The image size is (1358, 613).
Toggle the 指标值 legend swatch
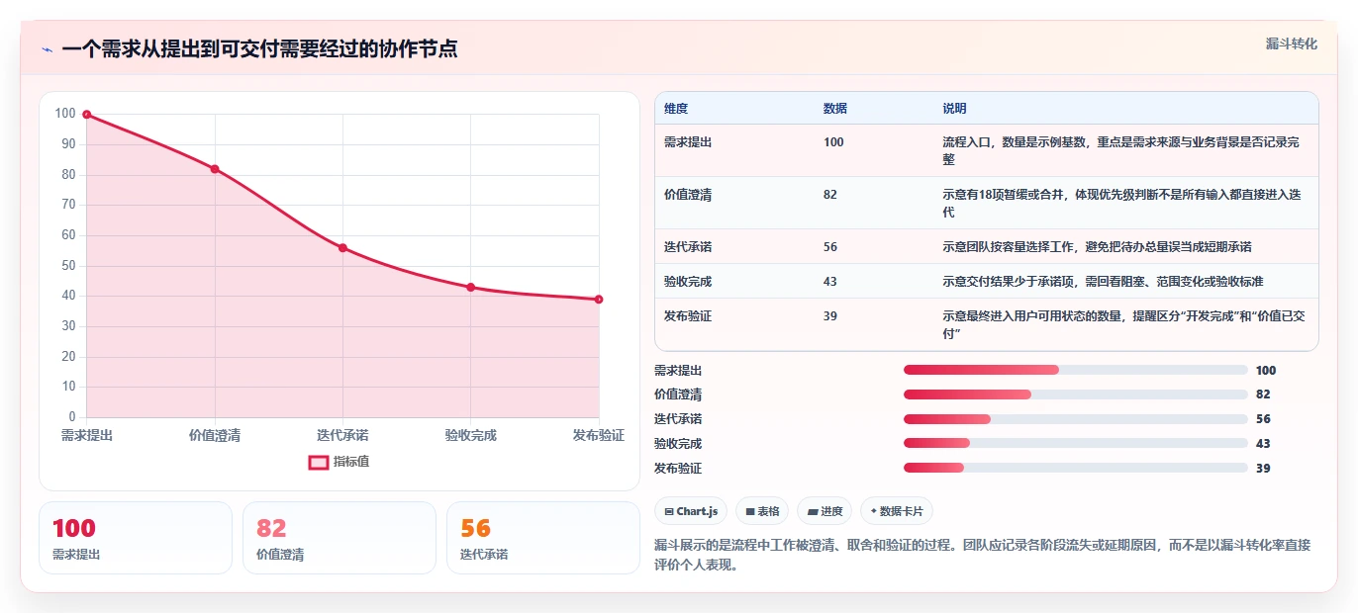(x=318, y=462)
